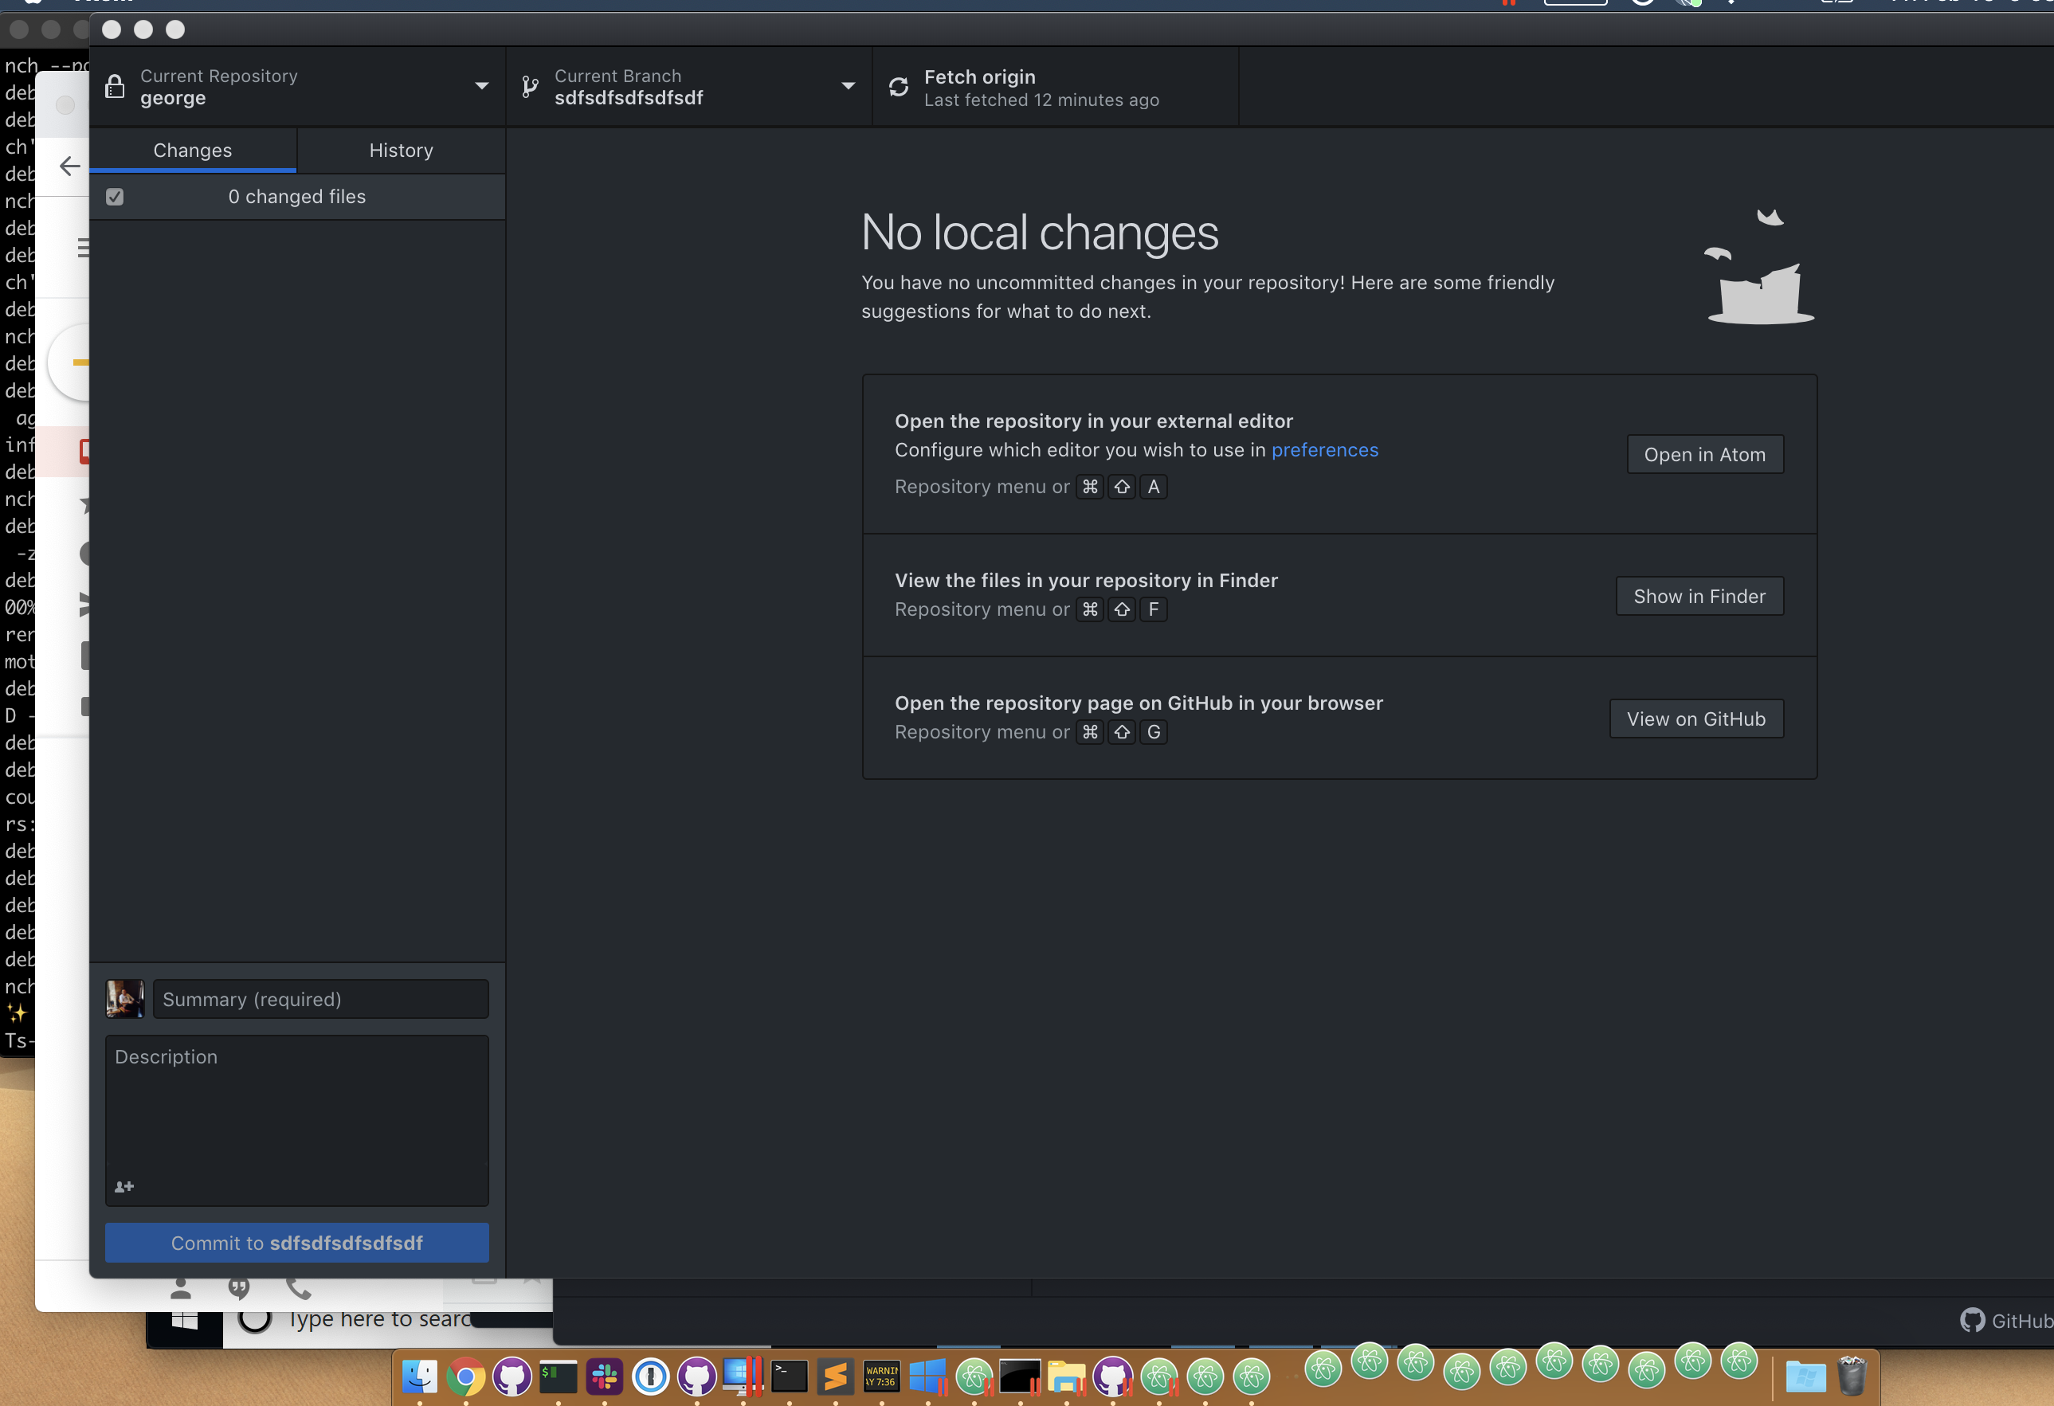Launch Google Chrome from the dock
This screenshot has height=1406, width=2054.
[x=466, y=1376]
